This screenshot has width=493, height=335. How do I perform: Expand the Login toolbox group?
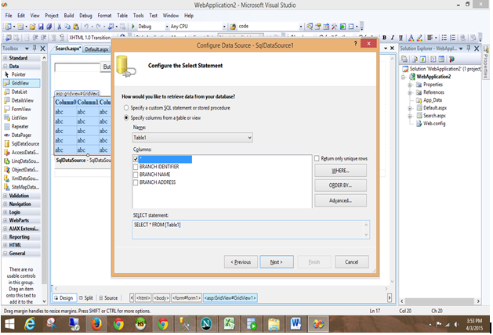click(x=5, y=212)
